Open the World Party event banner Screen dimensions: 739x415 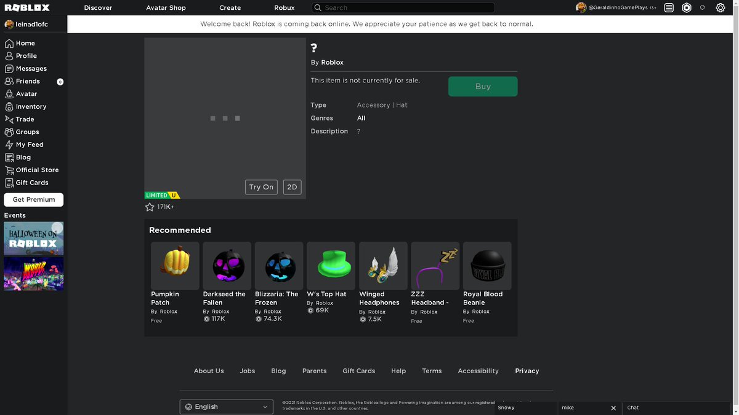coord(34,274)
